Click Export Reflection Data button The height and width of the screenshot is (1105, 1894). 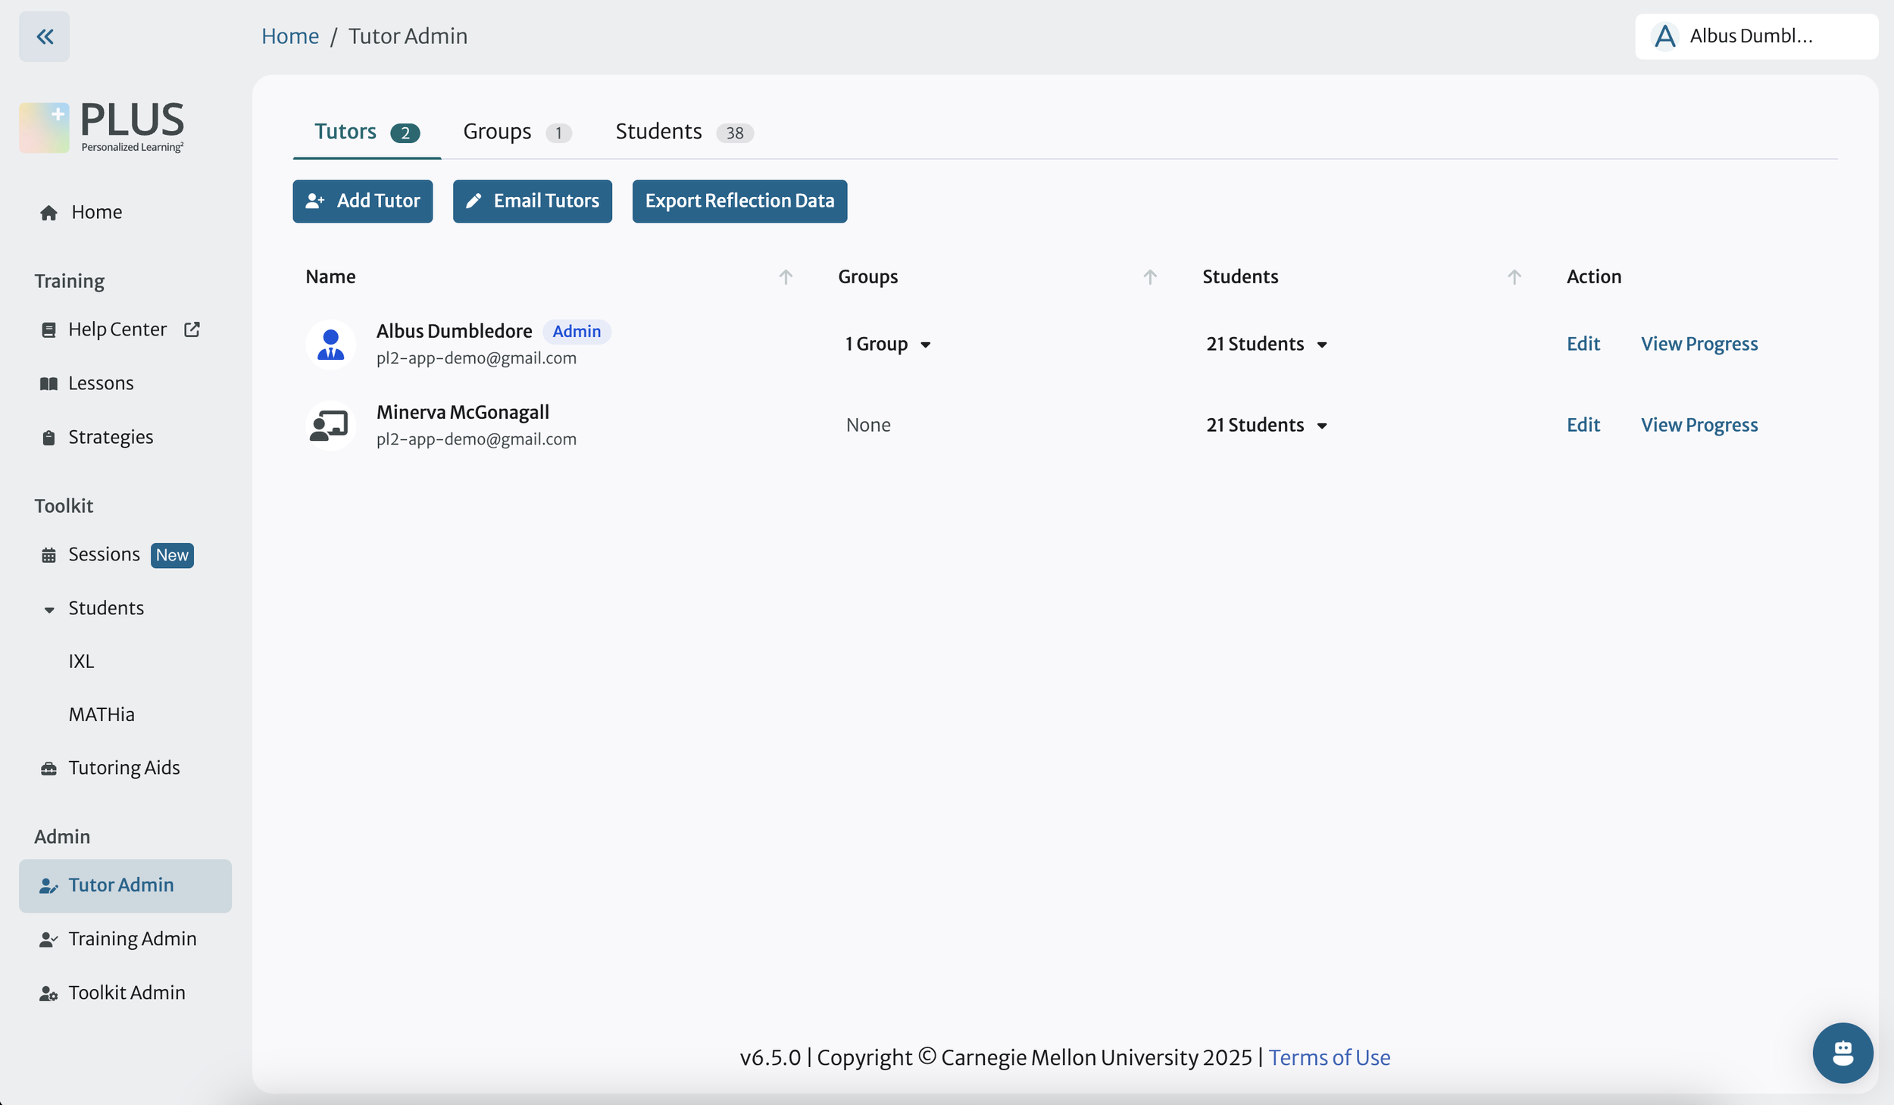[x=739, y=201]
